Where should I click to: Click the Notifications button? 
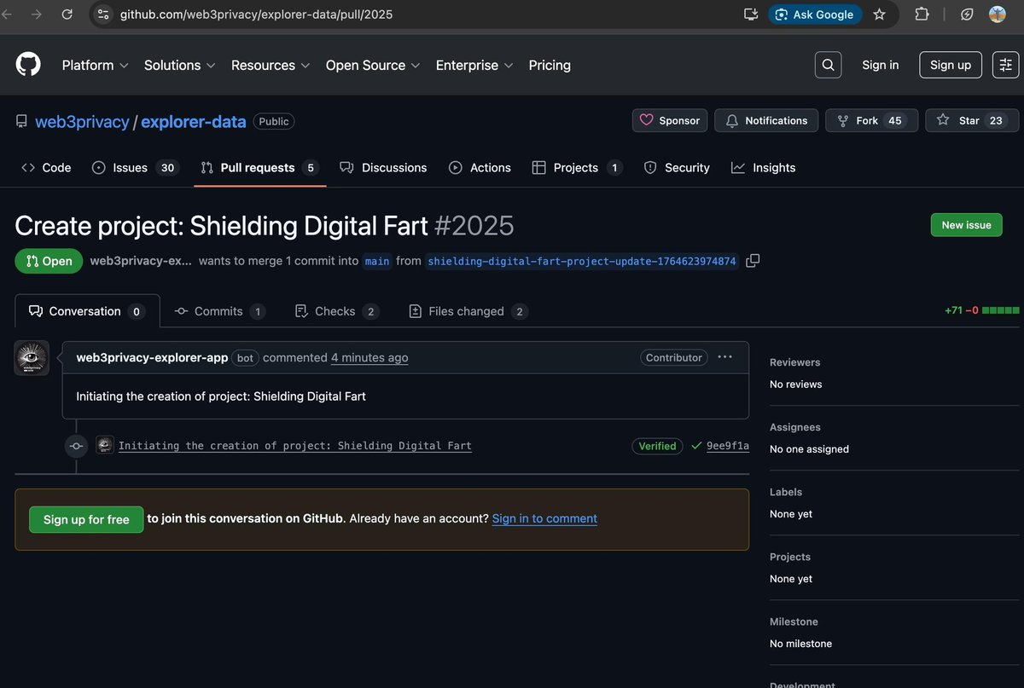[x=766, y=120]
